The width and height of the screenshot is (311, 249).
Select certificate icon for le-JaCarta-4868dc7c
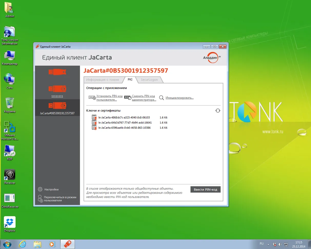pyautogui.click(x=94, y=117)
